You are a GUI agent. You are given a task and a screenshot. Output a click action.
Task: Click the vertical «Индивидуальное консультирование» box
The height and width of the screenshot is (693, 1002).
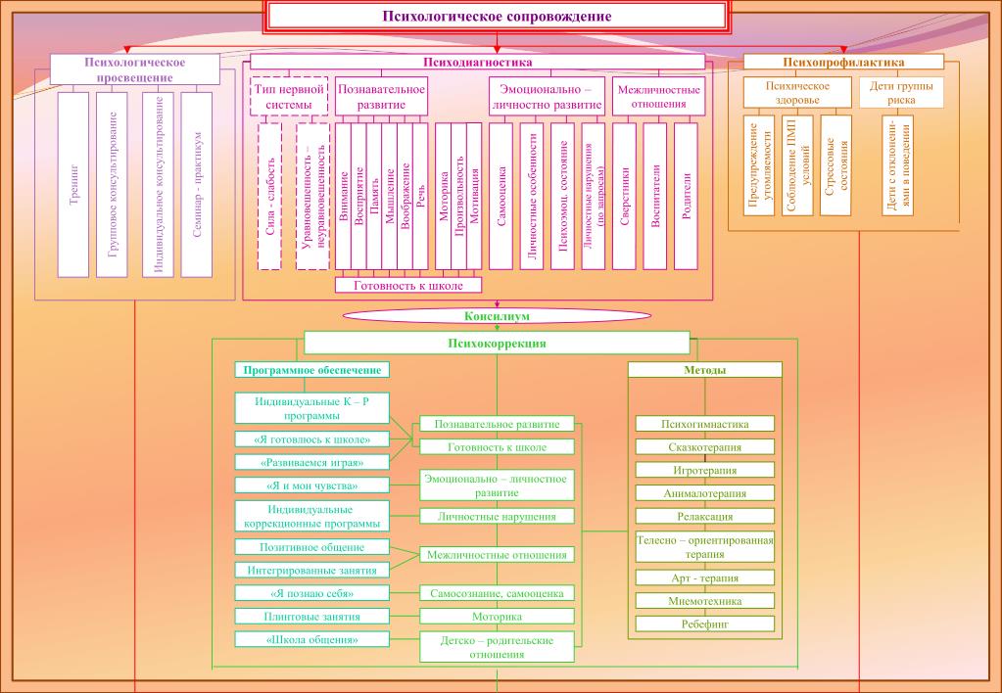coord(158,185)
